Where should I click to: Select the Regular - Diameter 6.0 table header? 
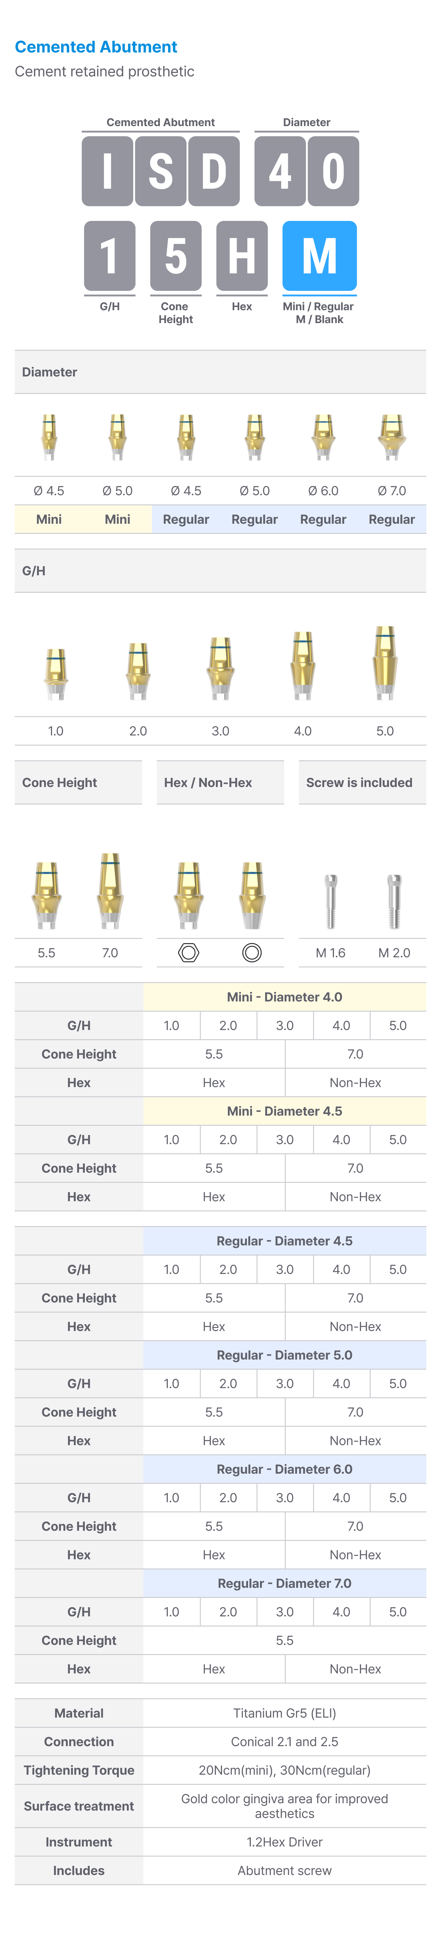point(285,1468)
